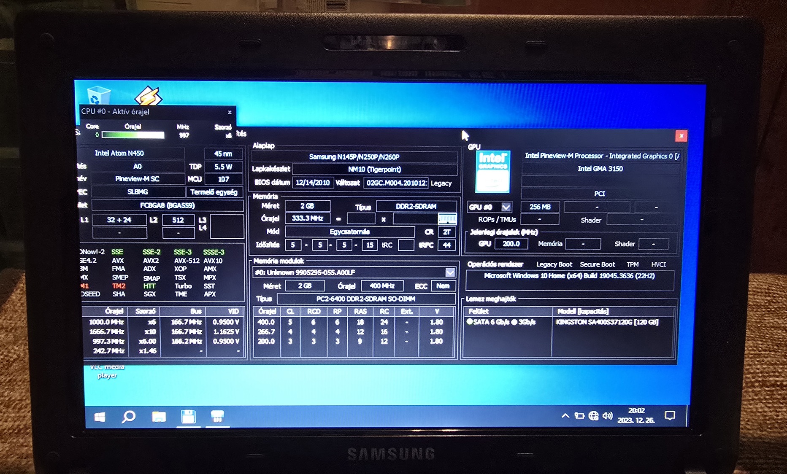The image size is (787, 474).
Task: Open the notification Action Center
Action: click(x=670, y=416)
